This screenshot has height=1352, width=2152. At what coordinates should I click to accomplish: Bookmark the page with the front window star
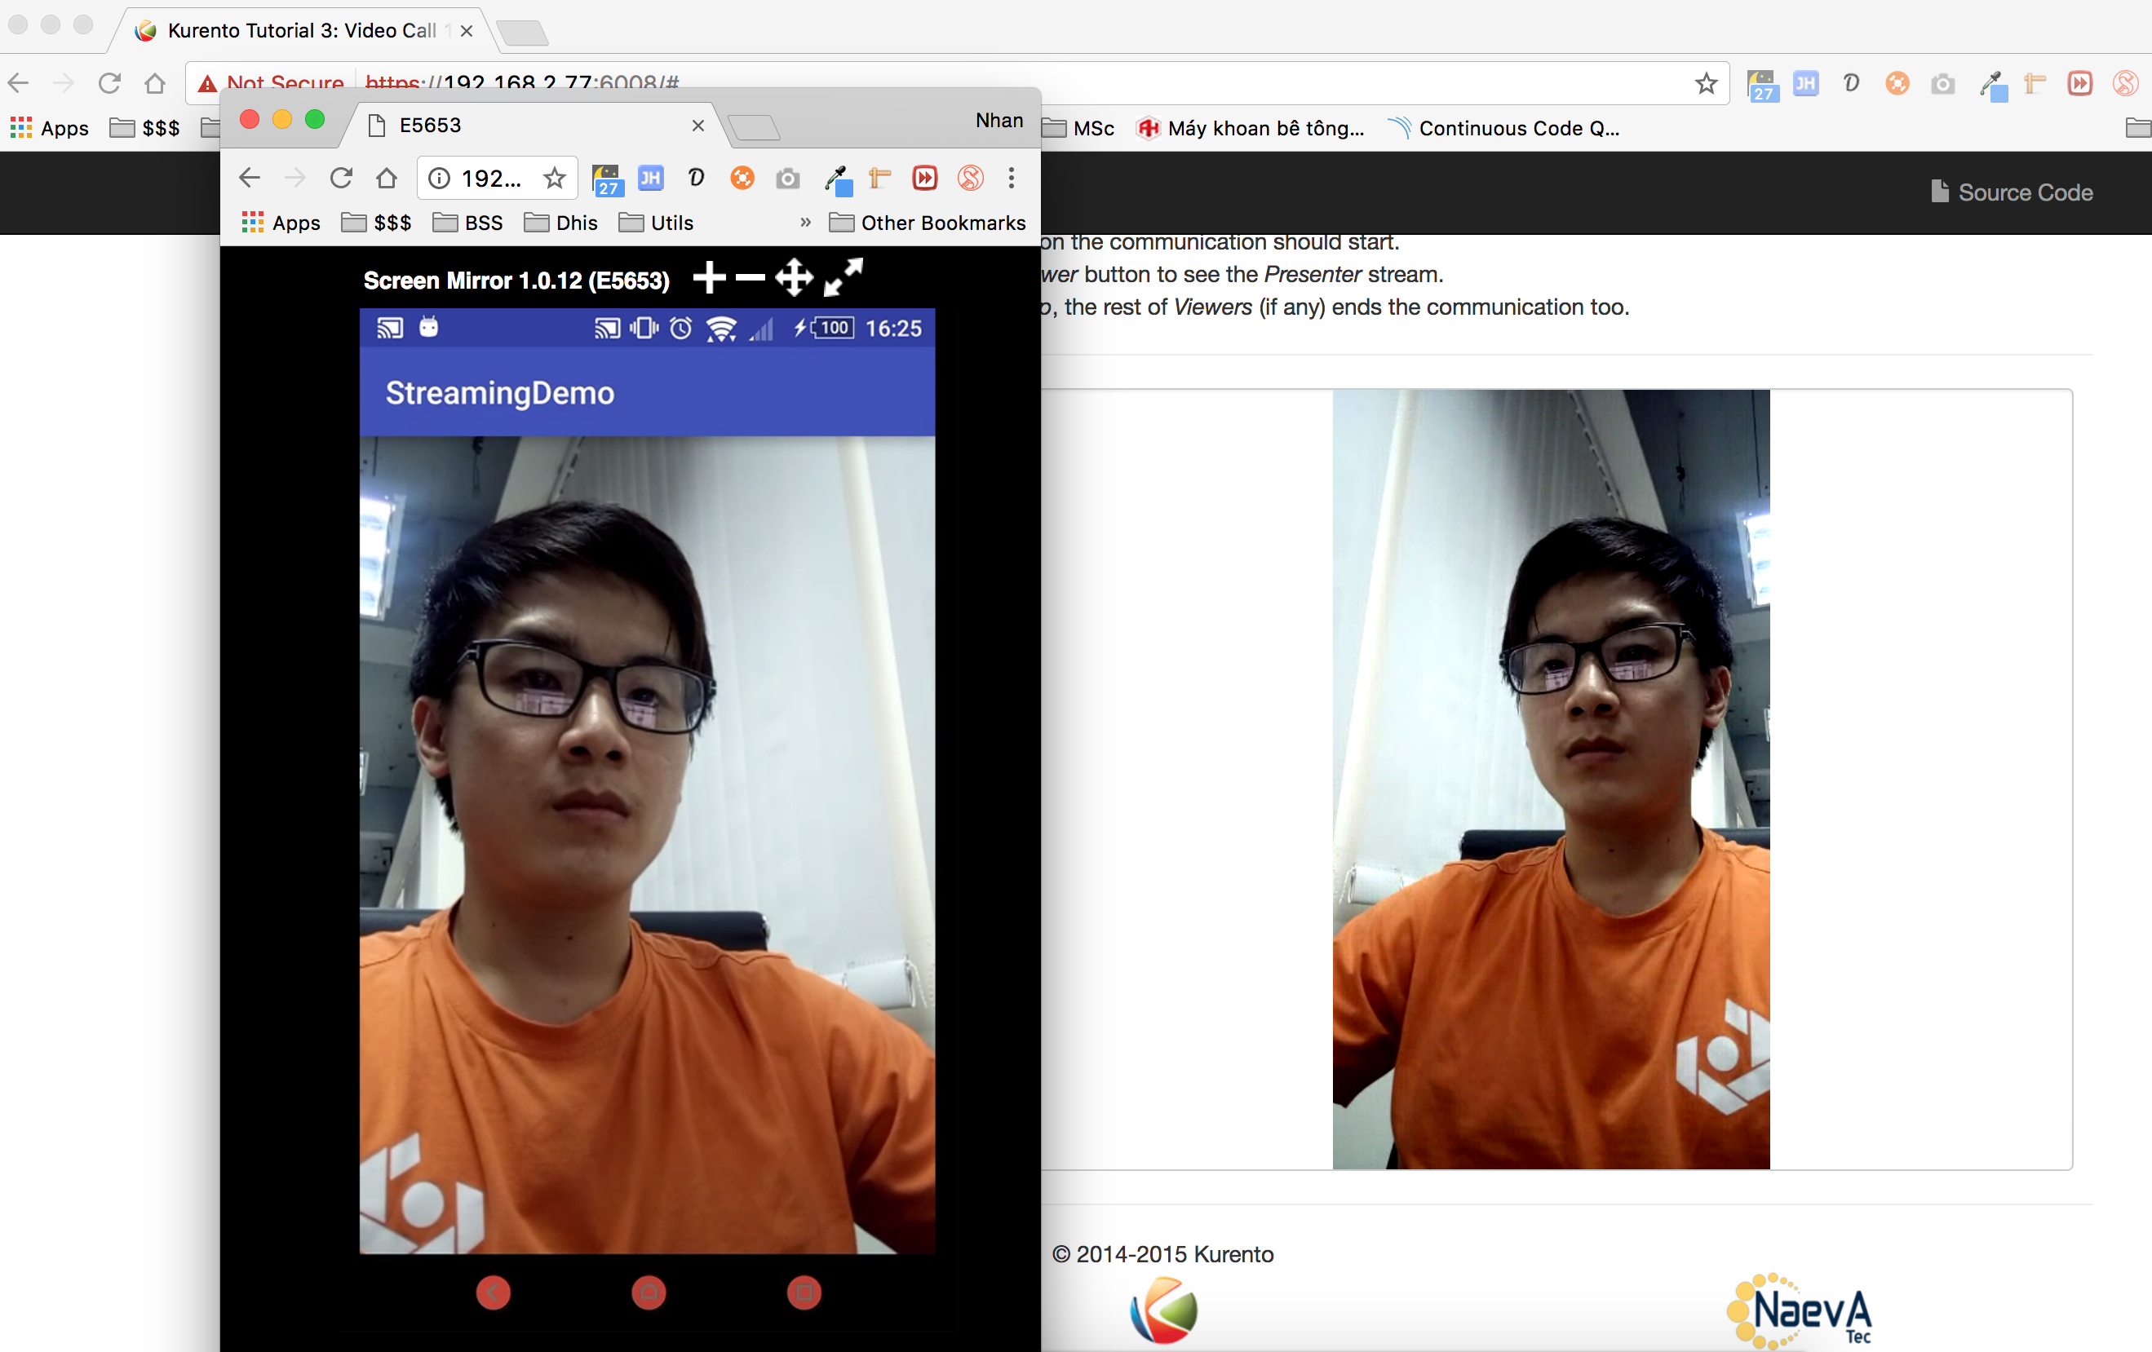point(554,178)
